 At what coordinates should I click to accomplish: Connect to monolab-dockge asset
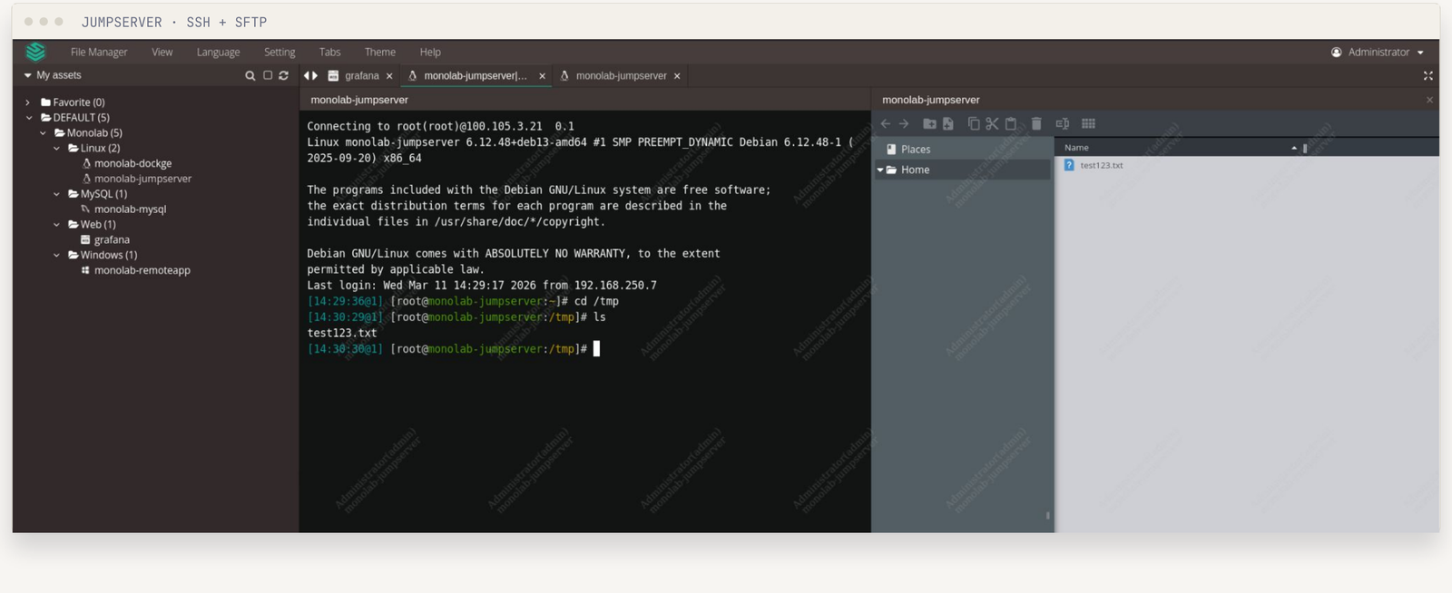coord(132,164)
